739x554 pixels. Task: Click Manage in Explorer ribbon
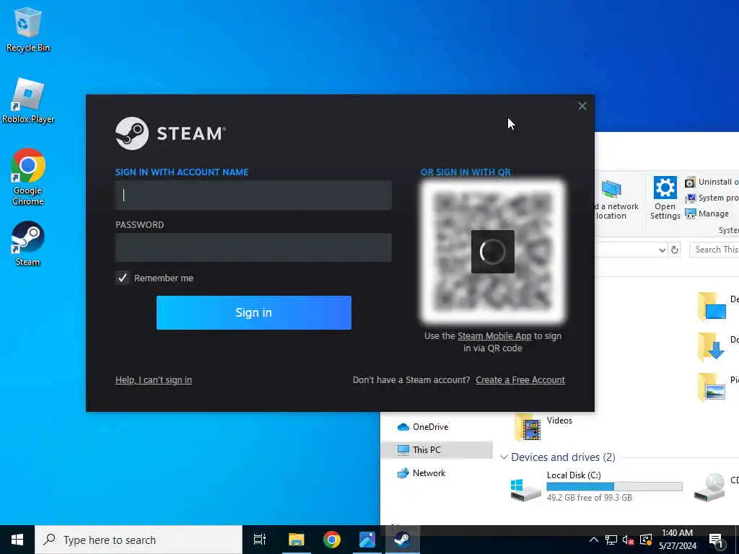[707, 214]
